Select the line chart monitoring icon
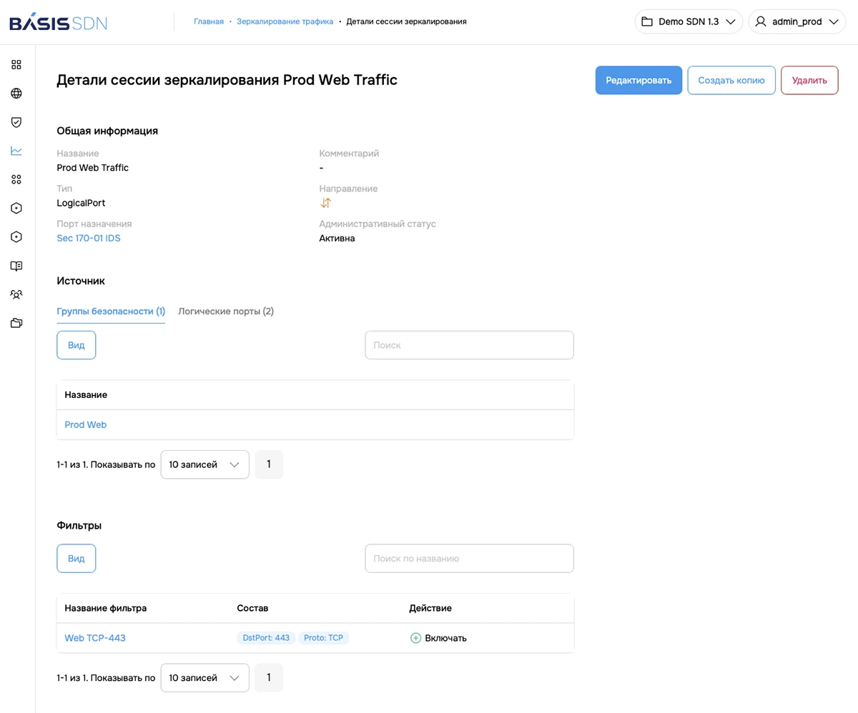The width and height of the screenshot is (858, 713). 16,151
